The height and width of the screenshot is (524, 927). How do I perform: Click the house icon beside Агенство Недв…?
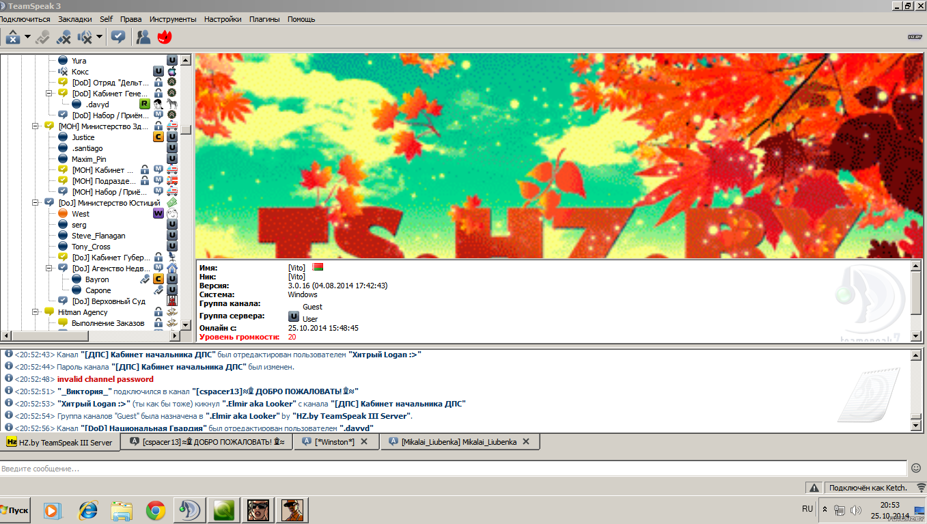[172, 268]
